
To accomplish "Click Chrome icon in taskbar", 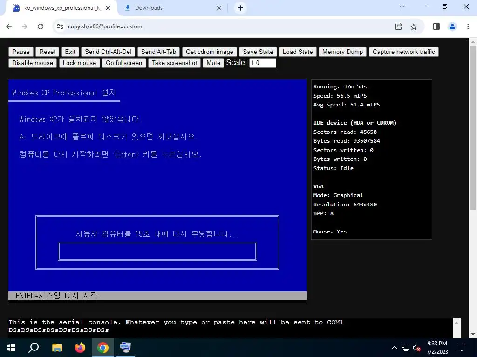I will coord(103,348).
